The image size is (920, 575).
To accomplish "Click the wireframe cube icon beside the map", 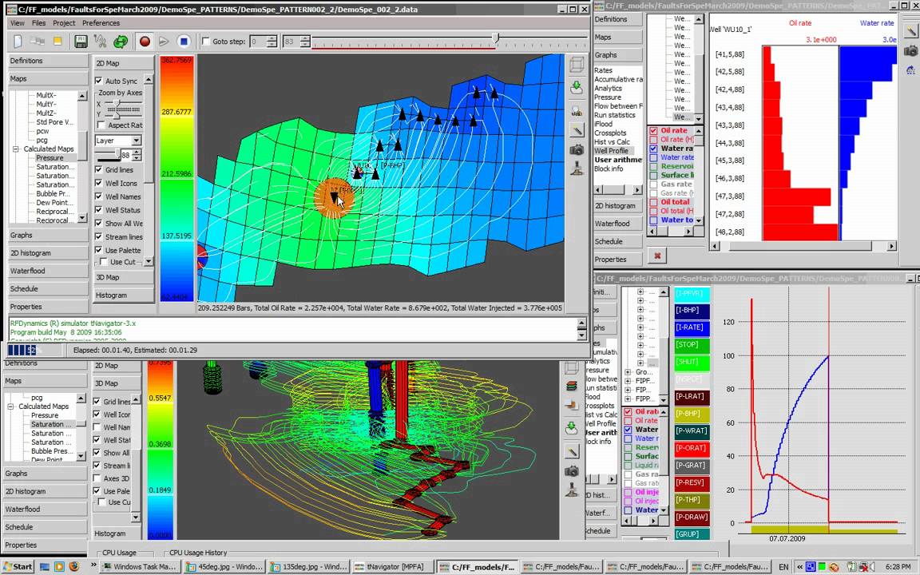I will [577, 65].
